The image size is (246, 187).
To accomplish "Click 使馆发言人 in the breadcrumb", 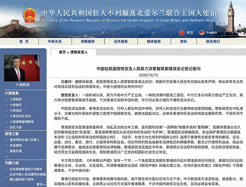I will (79, 52).
